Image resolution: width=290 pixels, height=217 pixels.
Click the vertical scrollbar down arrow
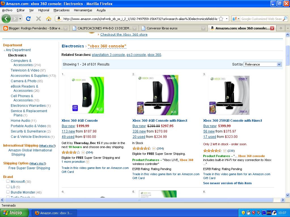[288, 195]
